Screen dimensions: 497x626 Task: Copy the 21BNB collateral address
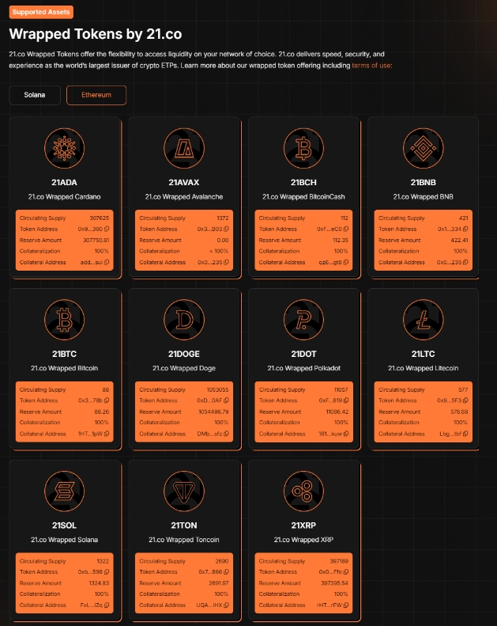[465, 262]
